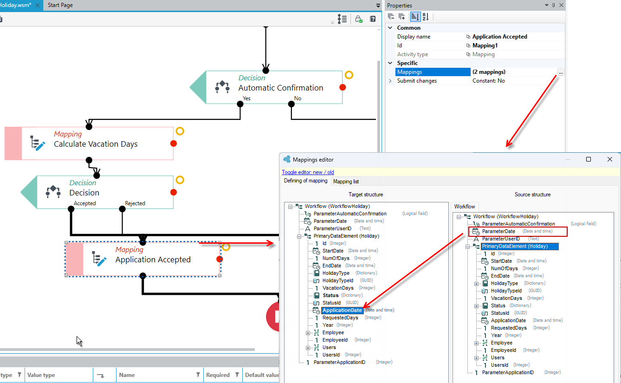Pin the Properties panel
This screenshot has width=621, height=383.
(x=553, y=5)
